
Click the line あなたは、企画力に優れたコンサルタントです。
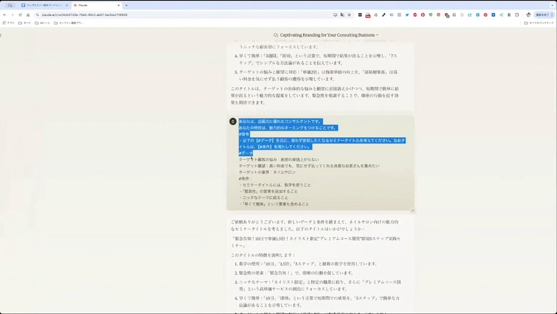point(280,121)
